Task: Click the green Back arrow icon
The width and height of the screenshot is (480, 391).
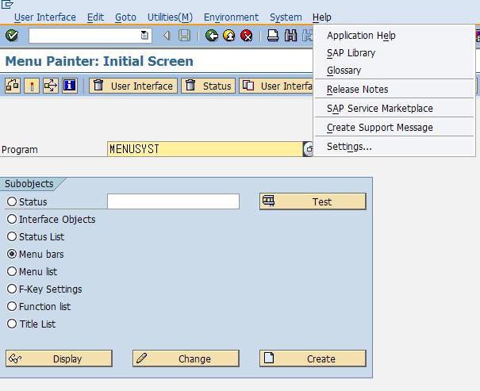Action: (211, 36)
